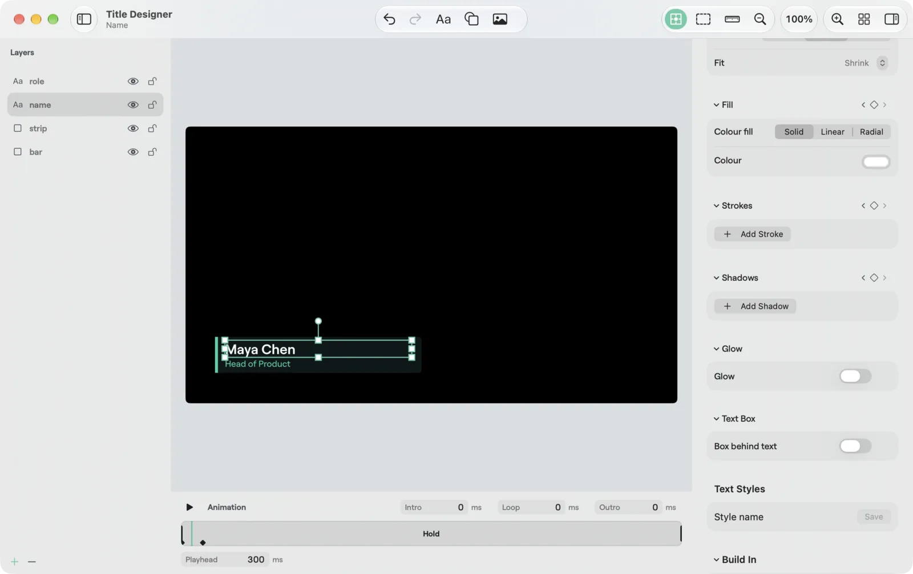Remove layer with the minus icon

pos(32,561)
